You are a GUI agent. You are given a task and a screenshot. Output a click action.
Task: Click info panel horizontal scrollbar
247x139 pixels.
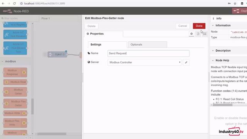pyautogui.click(x=222, y=105)
